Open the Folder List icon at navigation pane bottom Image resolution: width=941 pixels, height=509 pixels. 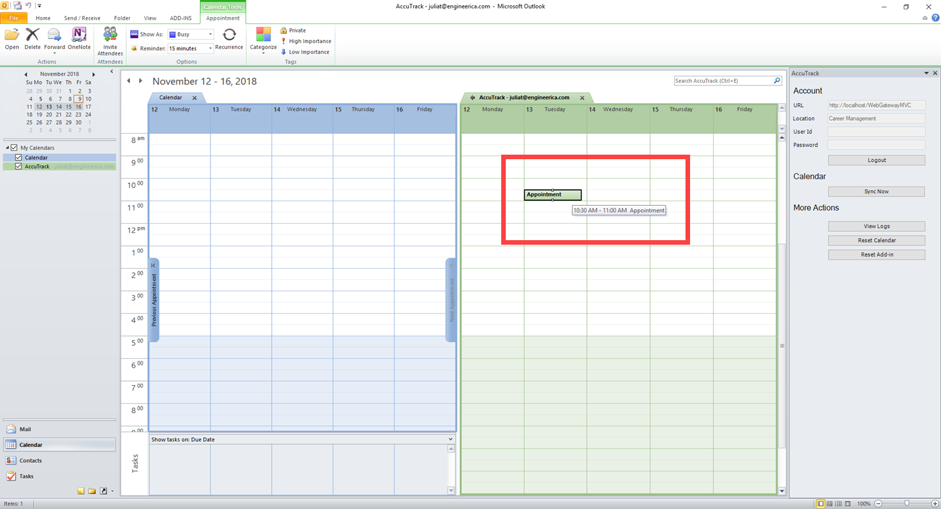92,491
